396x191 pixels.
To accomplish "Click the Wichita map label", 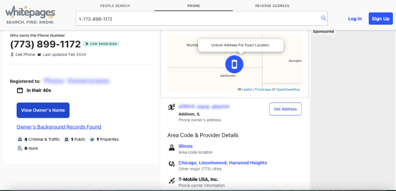I will 192,45.
